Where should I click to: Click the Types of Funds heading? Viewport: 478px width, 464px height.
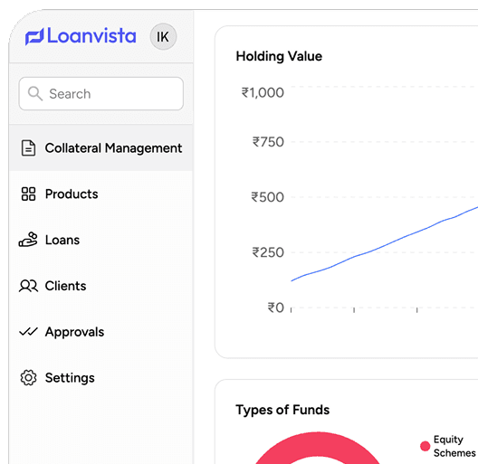tap(282, 410)
